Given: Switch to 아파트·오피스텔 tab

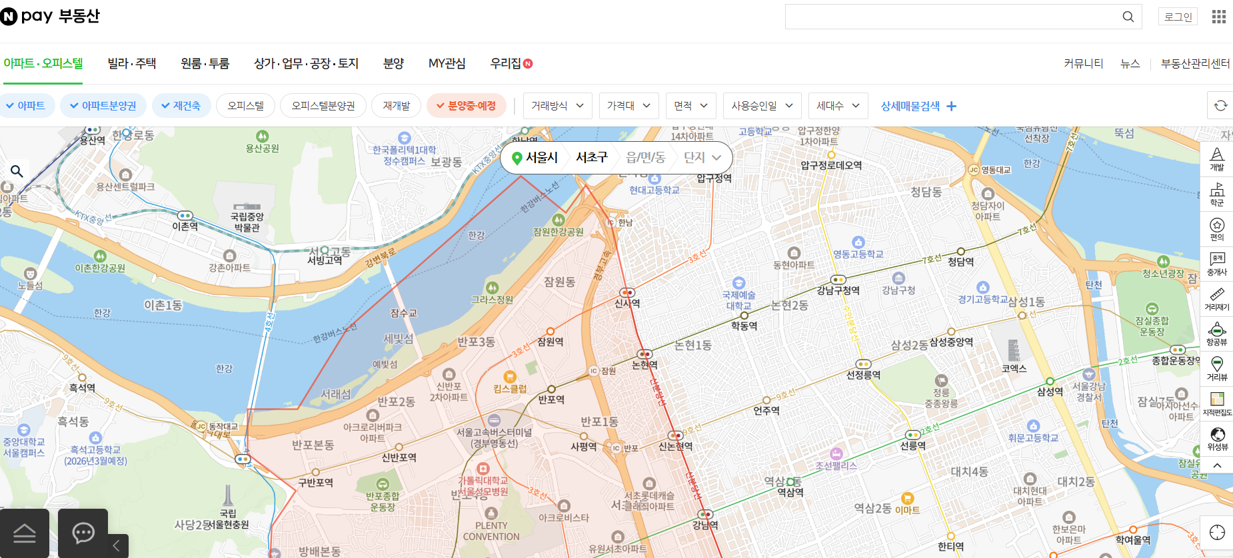Looking at the screenshot, I should [x=43, y=63].
